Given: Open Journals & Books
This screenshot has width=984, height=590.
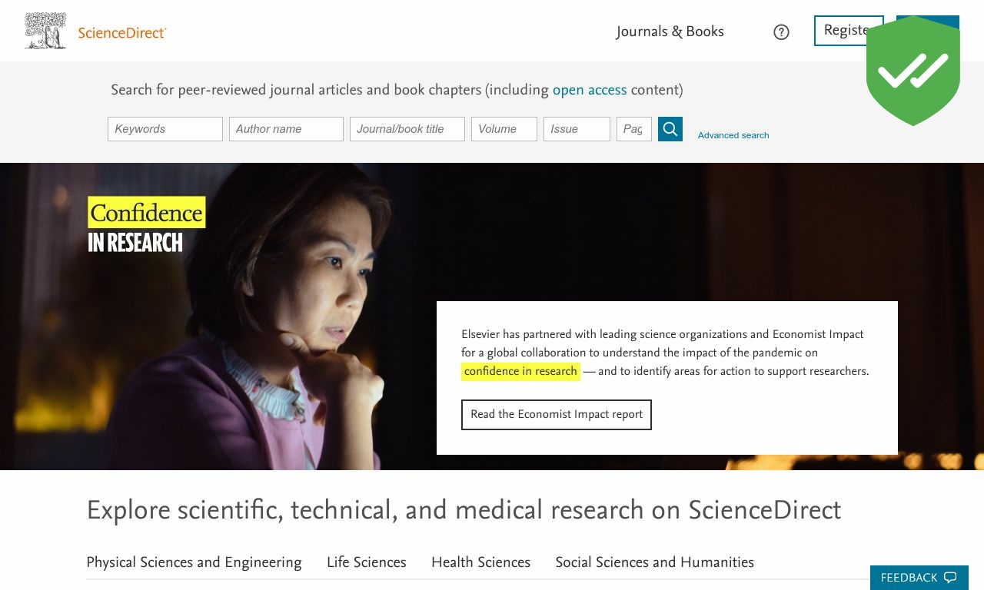Looking at the screenshot, I should point(670,31).
